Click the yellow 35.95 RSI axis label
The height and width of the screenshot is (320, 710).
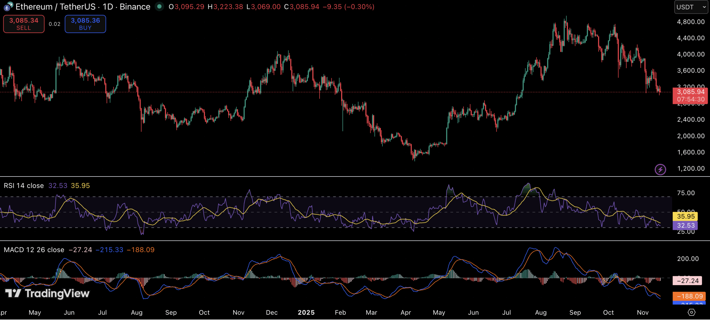click(685, 216)
